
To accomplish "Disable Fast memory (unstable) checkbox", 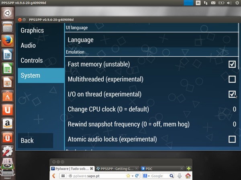I will [232, 64].
